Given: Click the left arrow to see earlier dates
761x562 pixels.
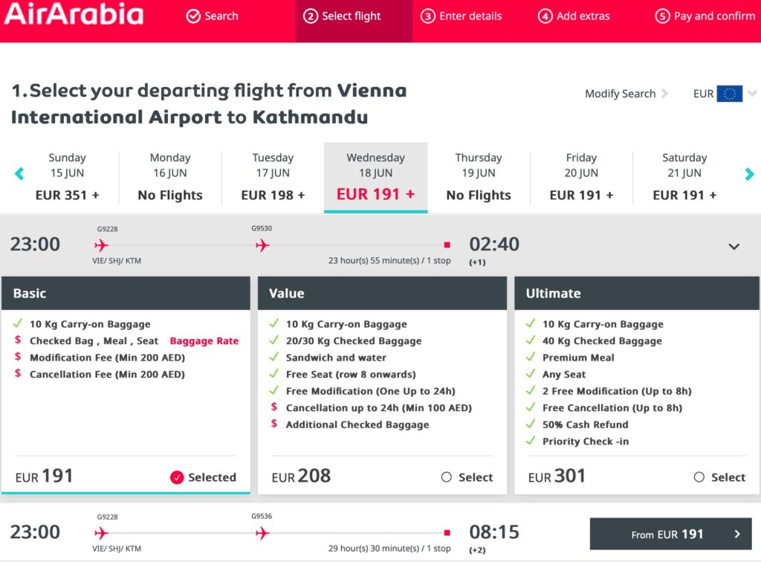Looking at the screenshot, I should (19, 174).
